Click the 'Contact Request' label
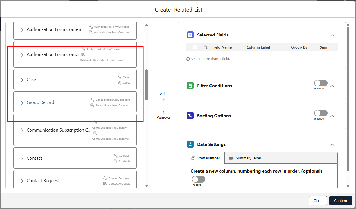This screenshot has height=209, width=356. pyautogui.click(x=43, y=181)
